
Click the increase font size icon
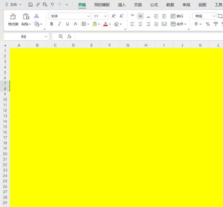coord(113,16)
